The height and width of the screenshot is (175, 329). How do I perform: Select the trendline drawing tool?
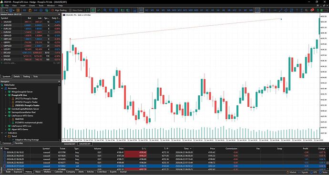pos(280,10)
